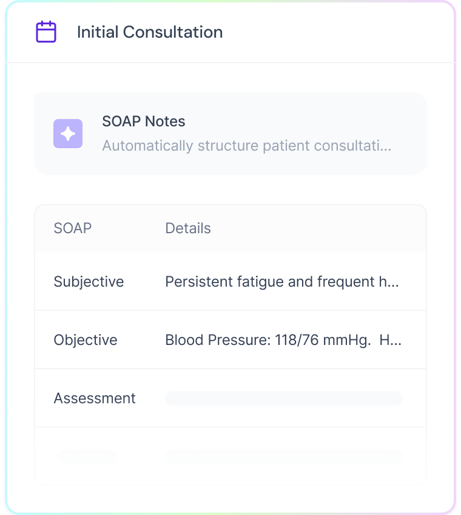The image size is (461, 515).
Task: Click the calendar icon in the header
Action: point(46,32)
